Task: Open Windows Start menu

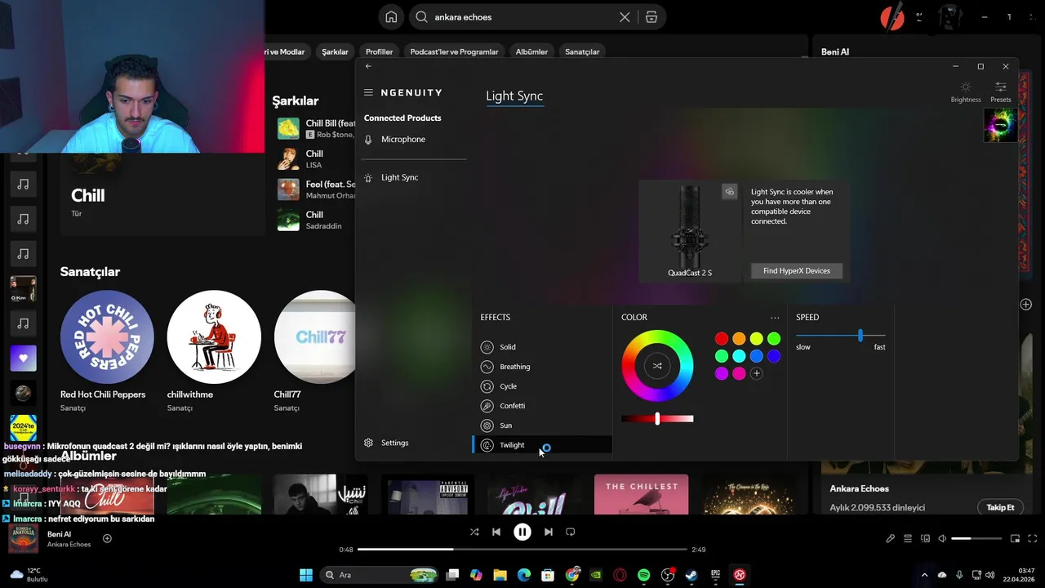Action: [306, 575]
